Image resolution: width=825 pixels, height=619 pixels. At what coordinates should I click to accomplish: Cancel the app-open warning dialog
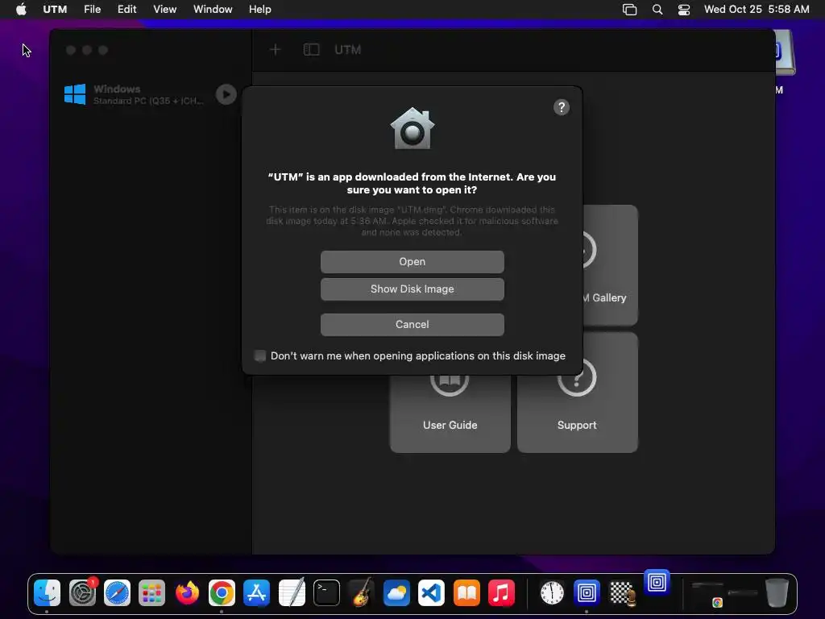pos(412,324)
